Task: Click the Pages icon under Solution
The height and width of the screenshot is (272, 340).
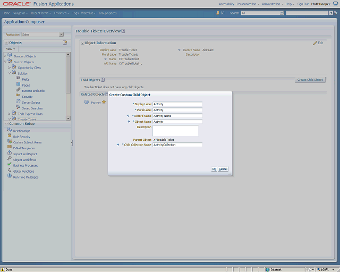Action: click(18, 84)
